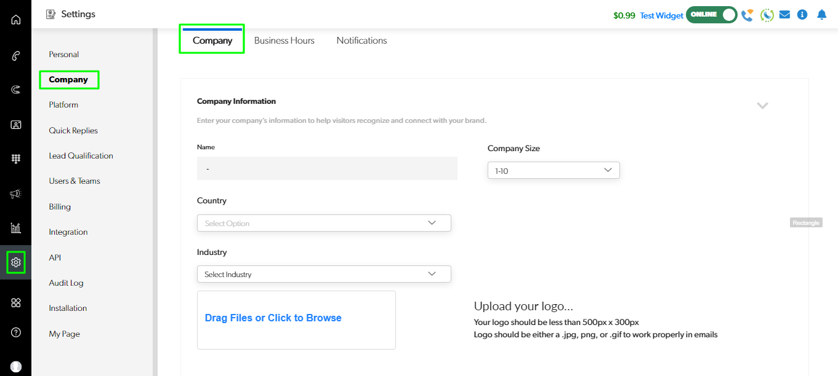Image resolution: width=838 pixels, height=376 pixels.
Task: Open the Select Industry dropdown
Action: point(324,274)
